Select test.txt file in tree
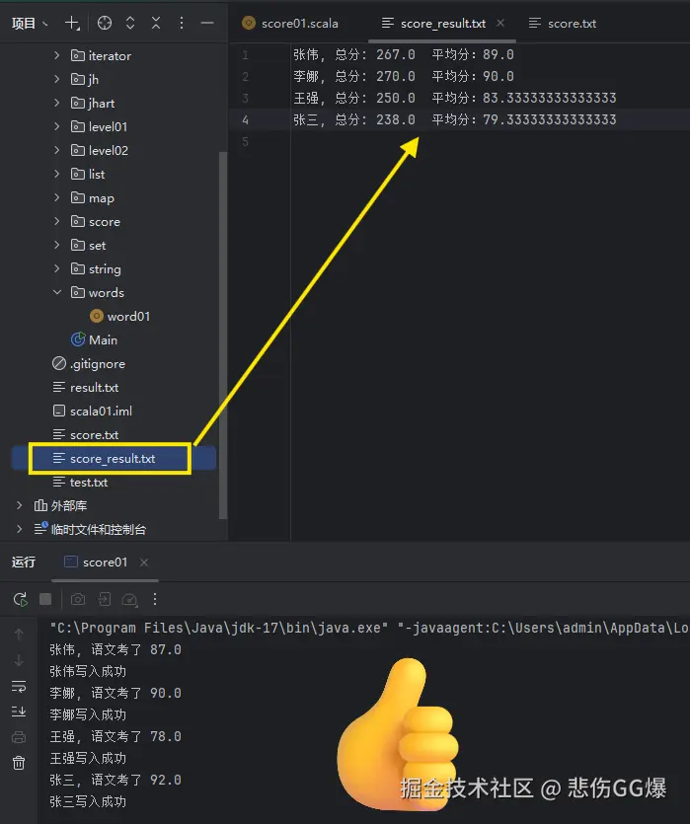 tap(80, 482)
